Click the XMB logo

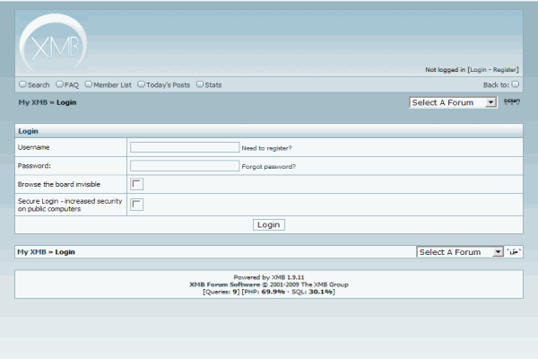tap(52, 45)
